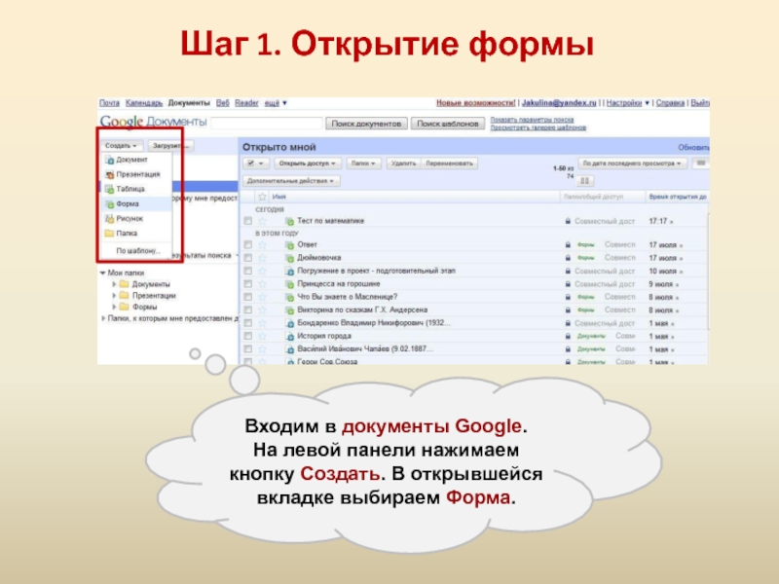
Task: Expand the Презентации folder arrow
Action: point(114,296)
